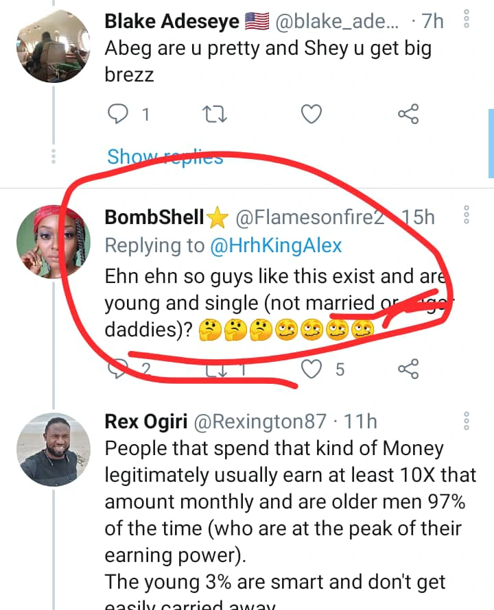This screenshot has height=610, width=494.
Task: Share Blake Adeseye's tweet
Action: point(408,114)
